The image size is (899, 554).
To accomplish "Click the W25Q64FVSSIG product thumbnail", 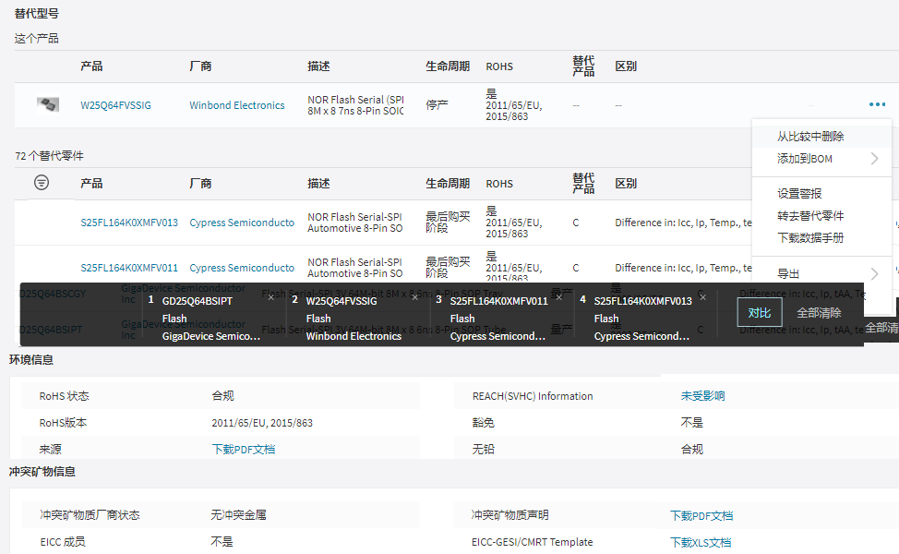I will pyautogui.click(x=48, y=105).
